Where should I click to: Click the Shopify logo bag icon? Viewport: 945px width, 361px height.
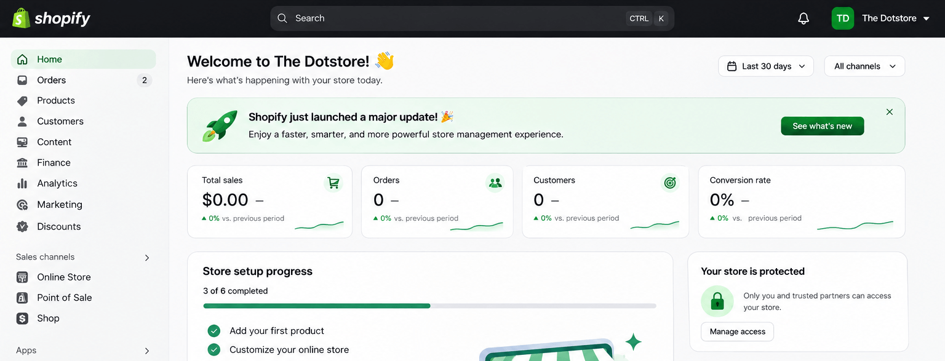click(x=22, y=18)
